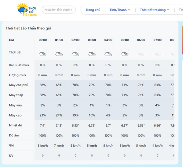Click the Thời Tiết Việt Nam logo
The image size is (183, 167).
point(27,10)
